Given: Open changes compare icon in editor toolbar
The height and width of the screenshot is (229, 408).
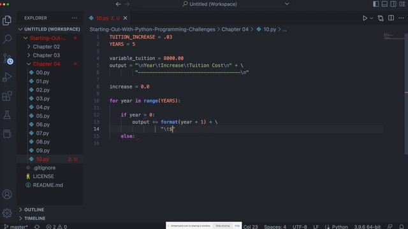Looking at the screenshot, I should click(381, 18).
